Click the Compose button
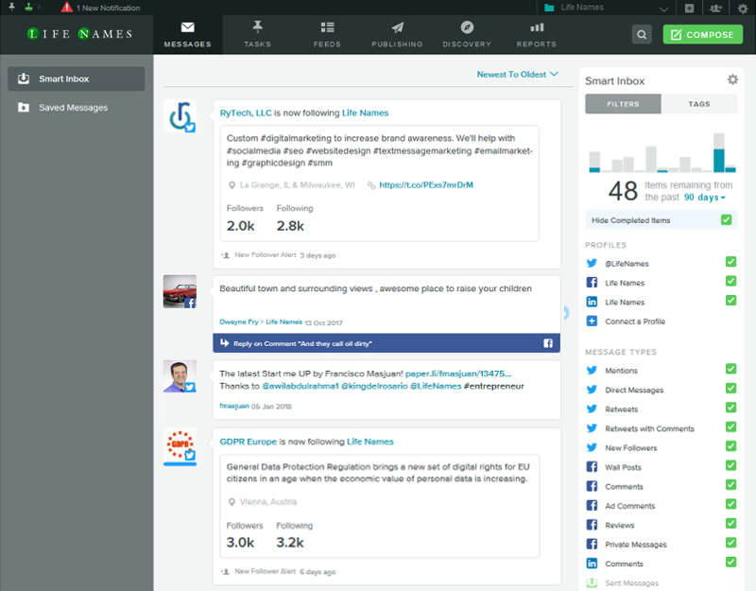 (702, 35)
